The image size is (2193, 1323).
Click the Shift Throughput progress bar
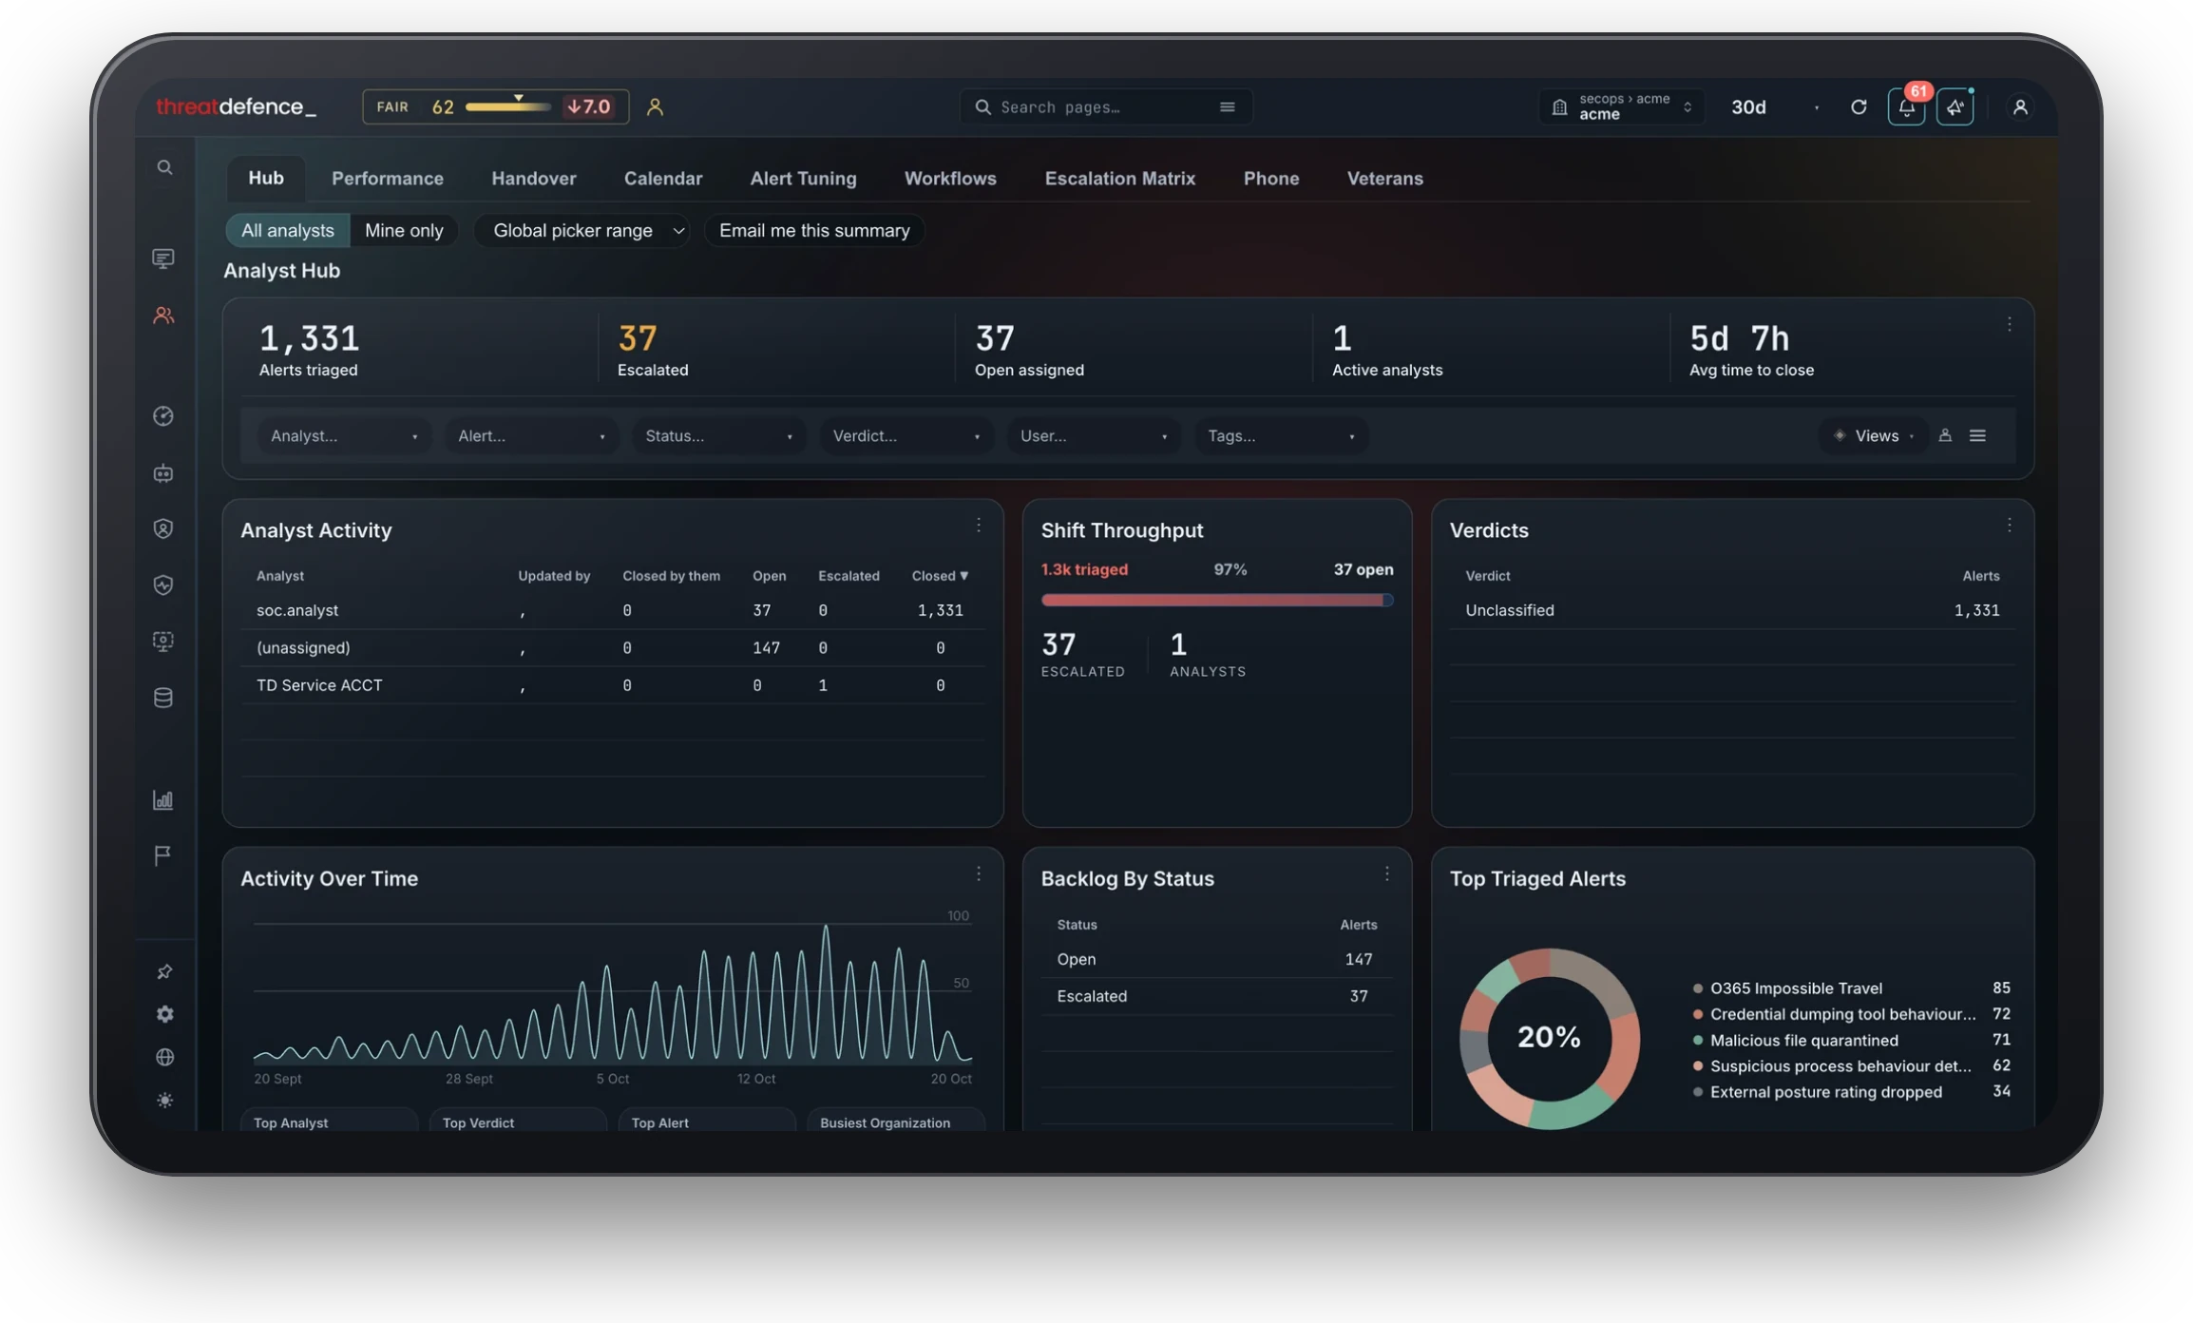click(x=1216, y=600)
